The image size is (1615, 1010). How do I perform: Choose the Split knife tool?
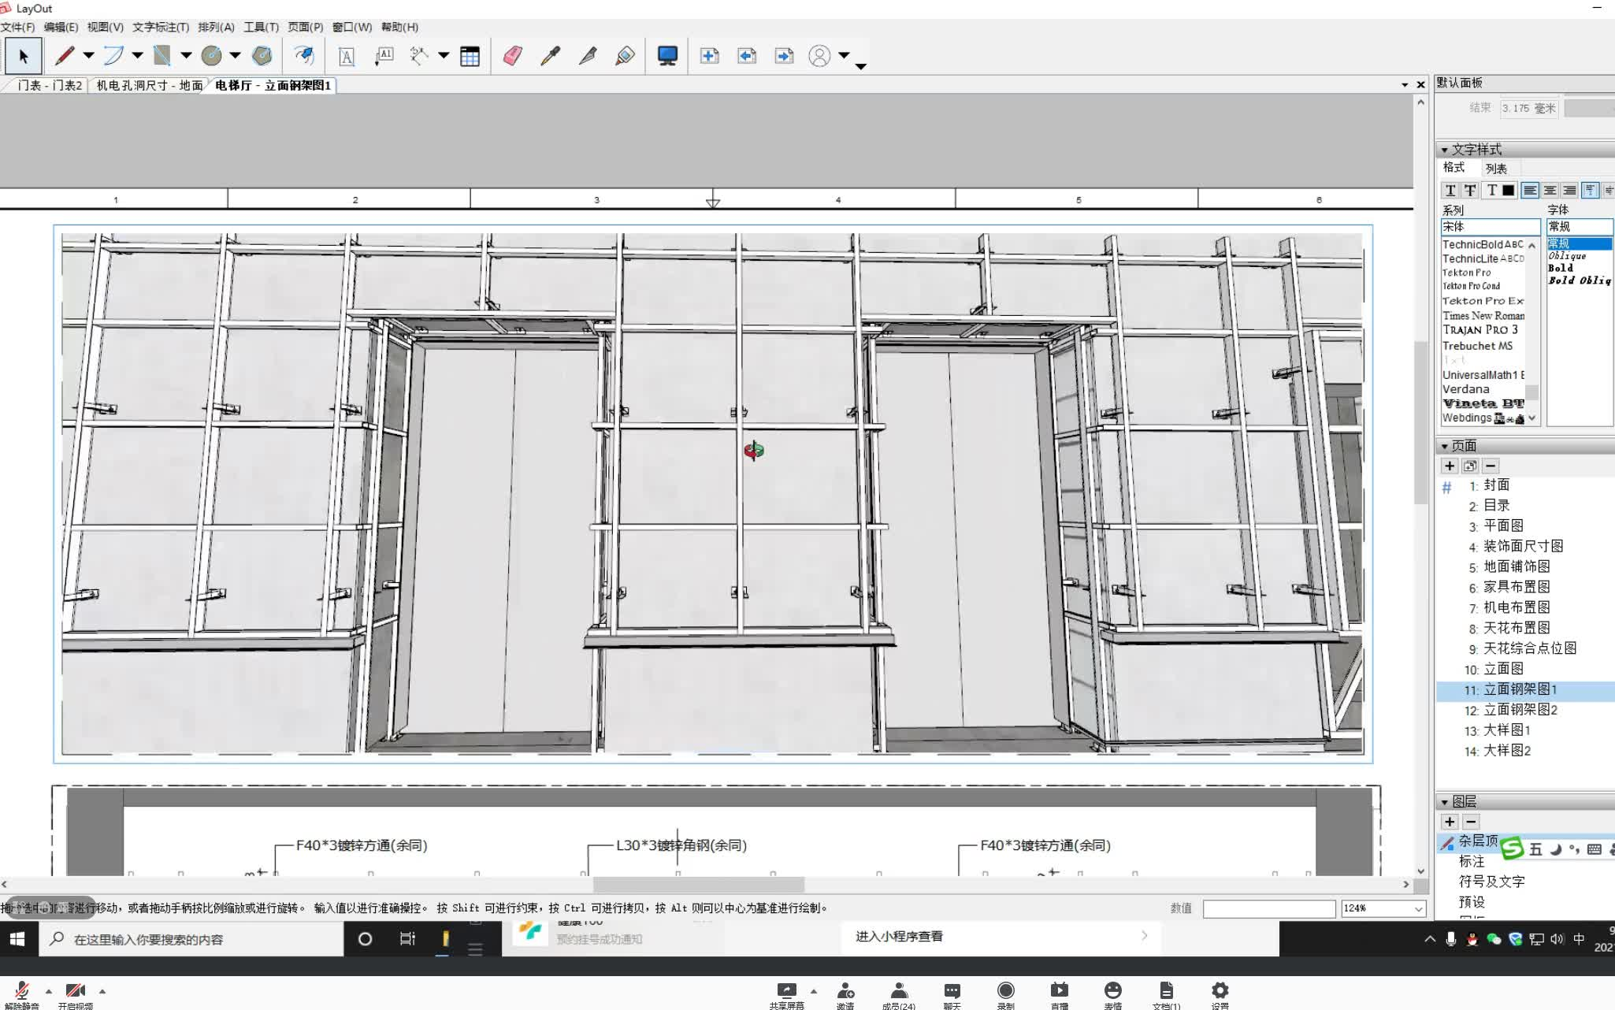coord(588,56)
